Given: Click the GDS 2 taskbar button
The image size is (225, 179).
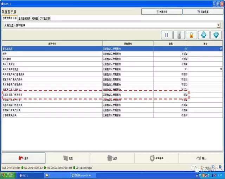Looking at the screenshot, I should coord(31,175).
